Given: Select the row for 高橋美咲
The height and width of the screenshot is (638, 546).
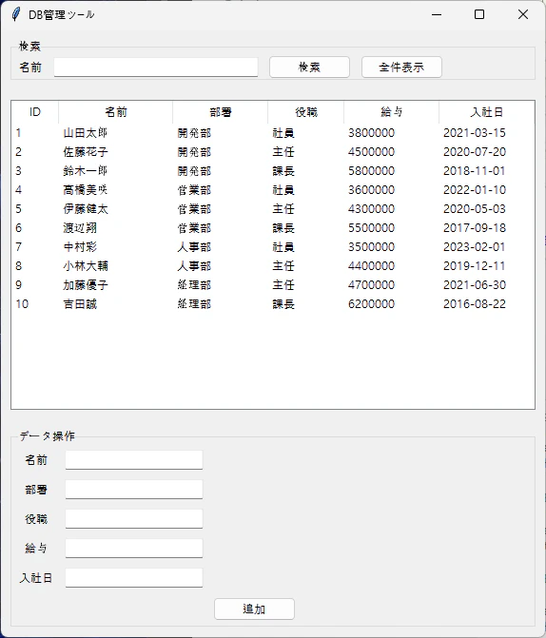Looking at the screenshot, I should 273,190.
